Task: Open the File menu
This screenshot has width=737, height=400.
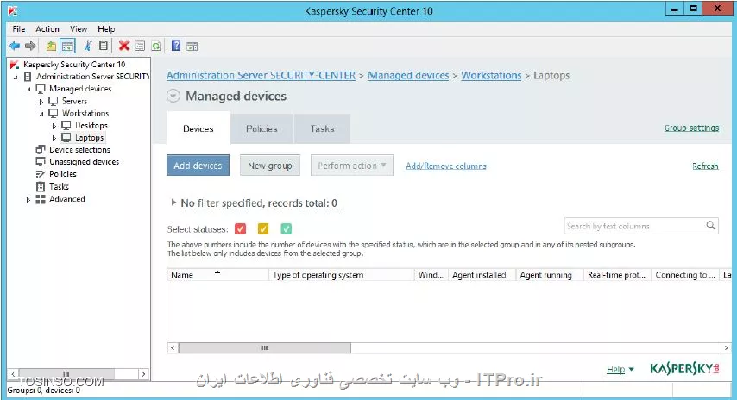Action: click(19, 29)
